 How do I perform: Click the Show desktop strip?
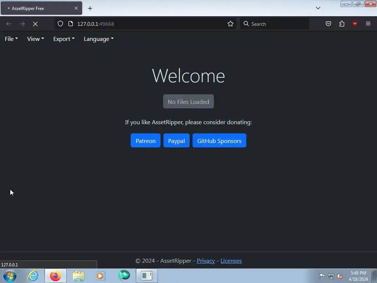click(374, 276)
